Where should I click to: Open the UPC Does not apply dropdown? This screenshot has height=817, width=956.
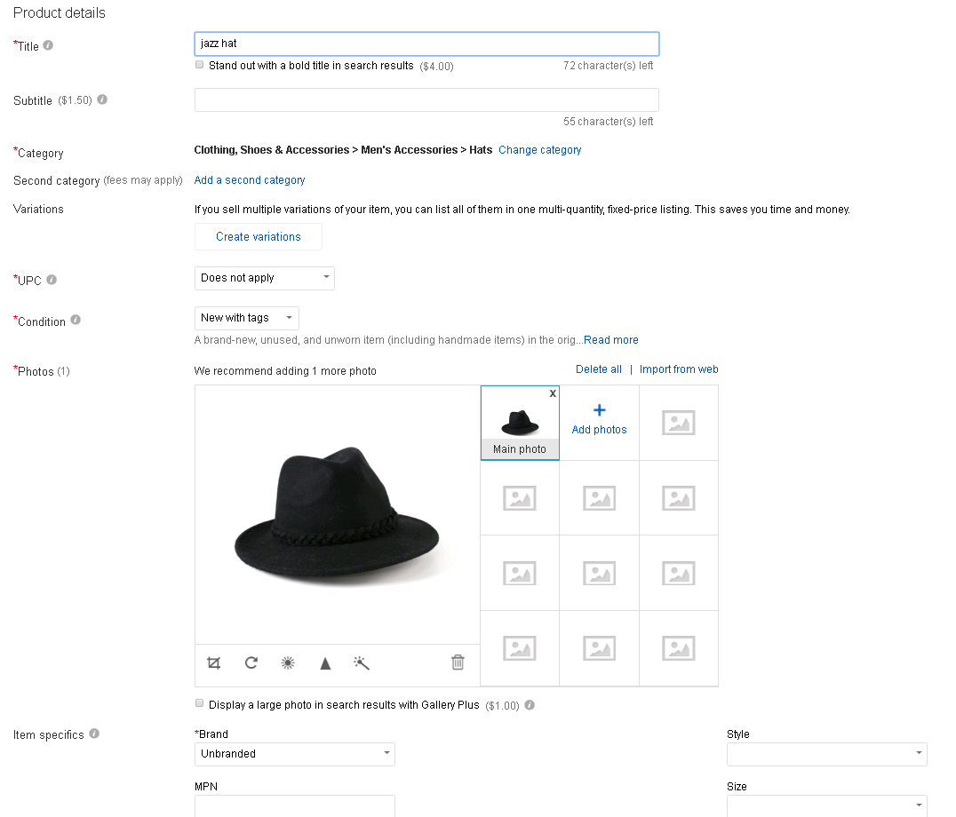[264, 278]
